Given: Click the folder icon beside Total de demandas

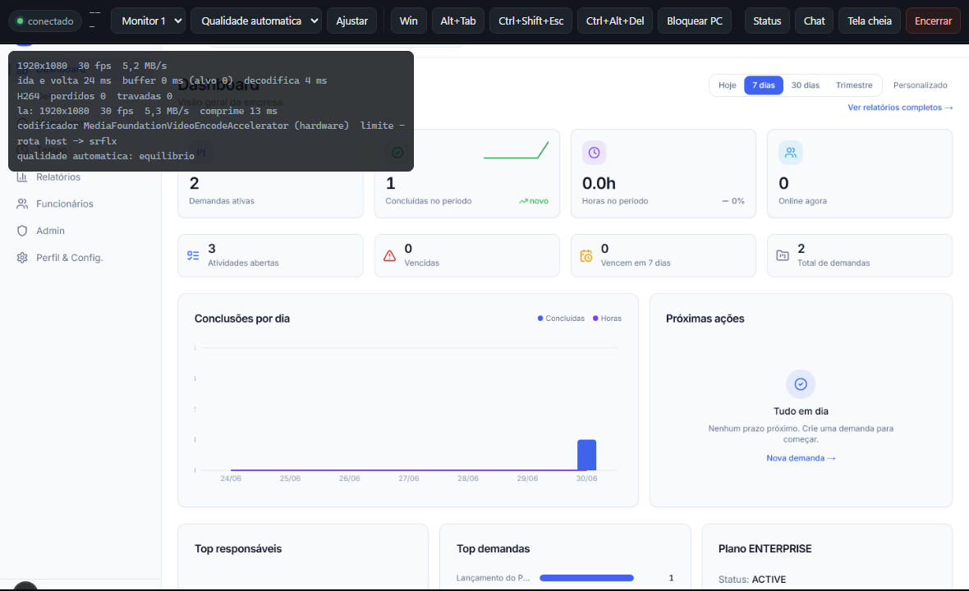Looking at the screenshot, I should tap(783, 255).
